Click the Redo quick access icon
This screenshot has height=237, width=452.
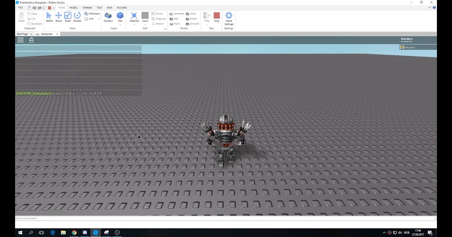40,8
